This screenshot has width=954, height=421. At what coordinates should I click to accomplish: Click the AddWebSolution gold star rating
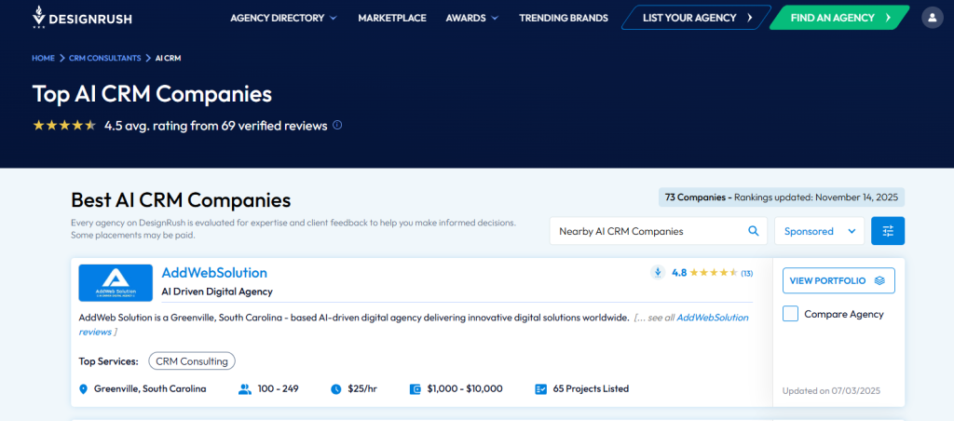(x=714, y=273)
